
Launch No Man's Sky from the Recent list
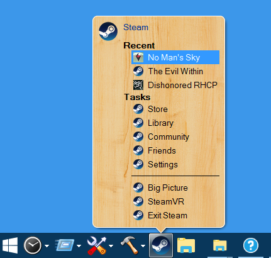(175, 57)
